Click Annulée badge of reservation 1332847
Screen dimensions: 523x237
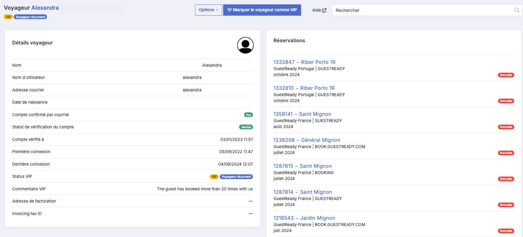coord(506,75)
